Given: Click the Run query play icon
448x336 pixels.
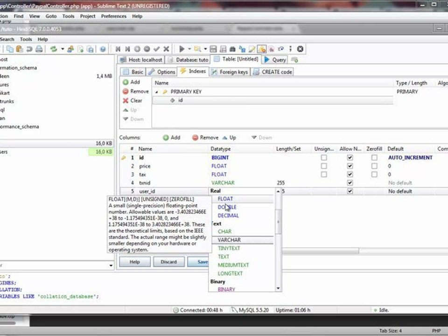Looking at the screenshot, I should coord(182,49).
